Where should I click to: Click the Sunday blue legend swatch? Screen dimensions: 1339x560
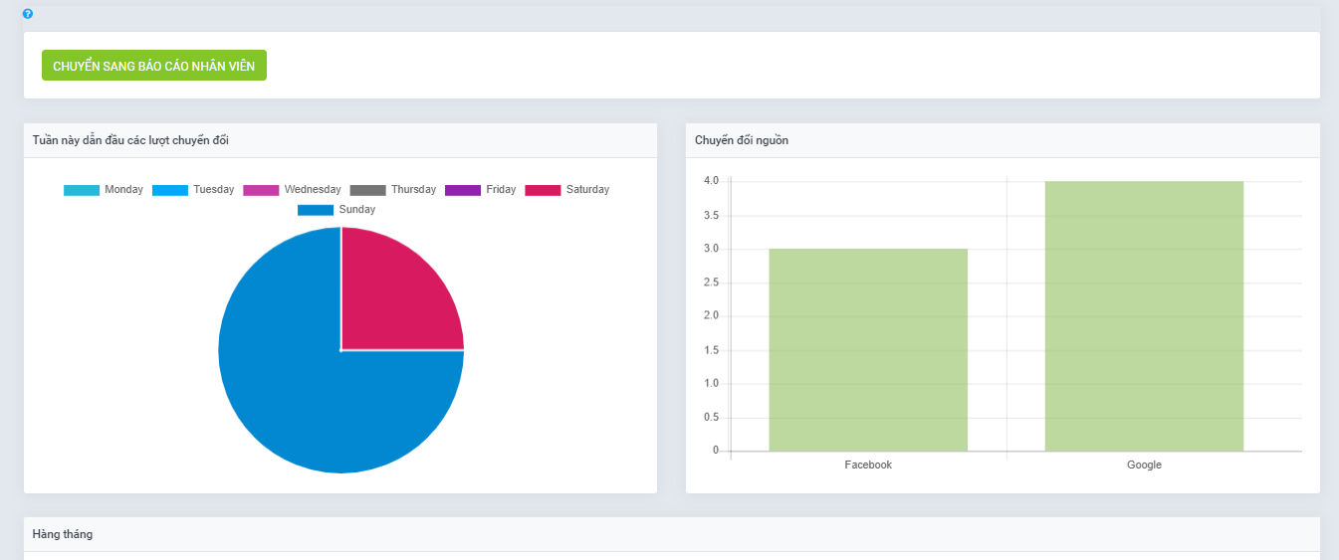coord(316,210)
